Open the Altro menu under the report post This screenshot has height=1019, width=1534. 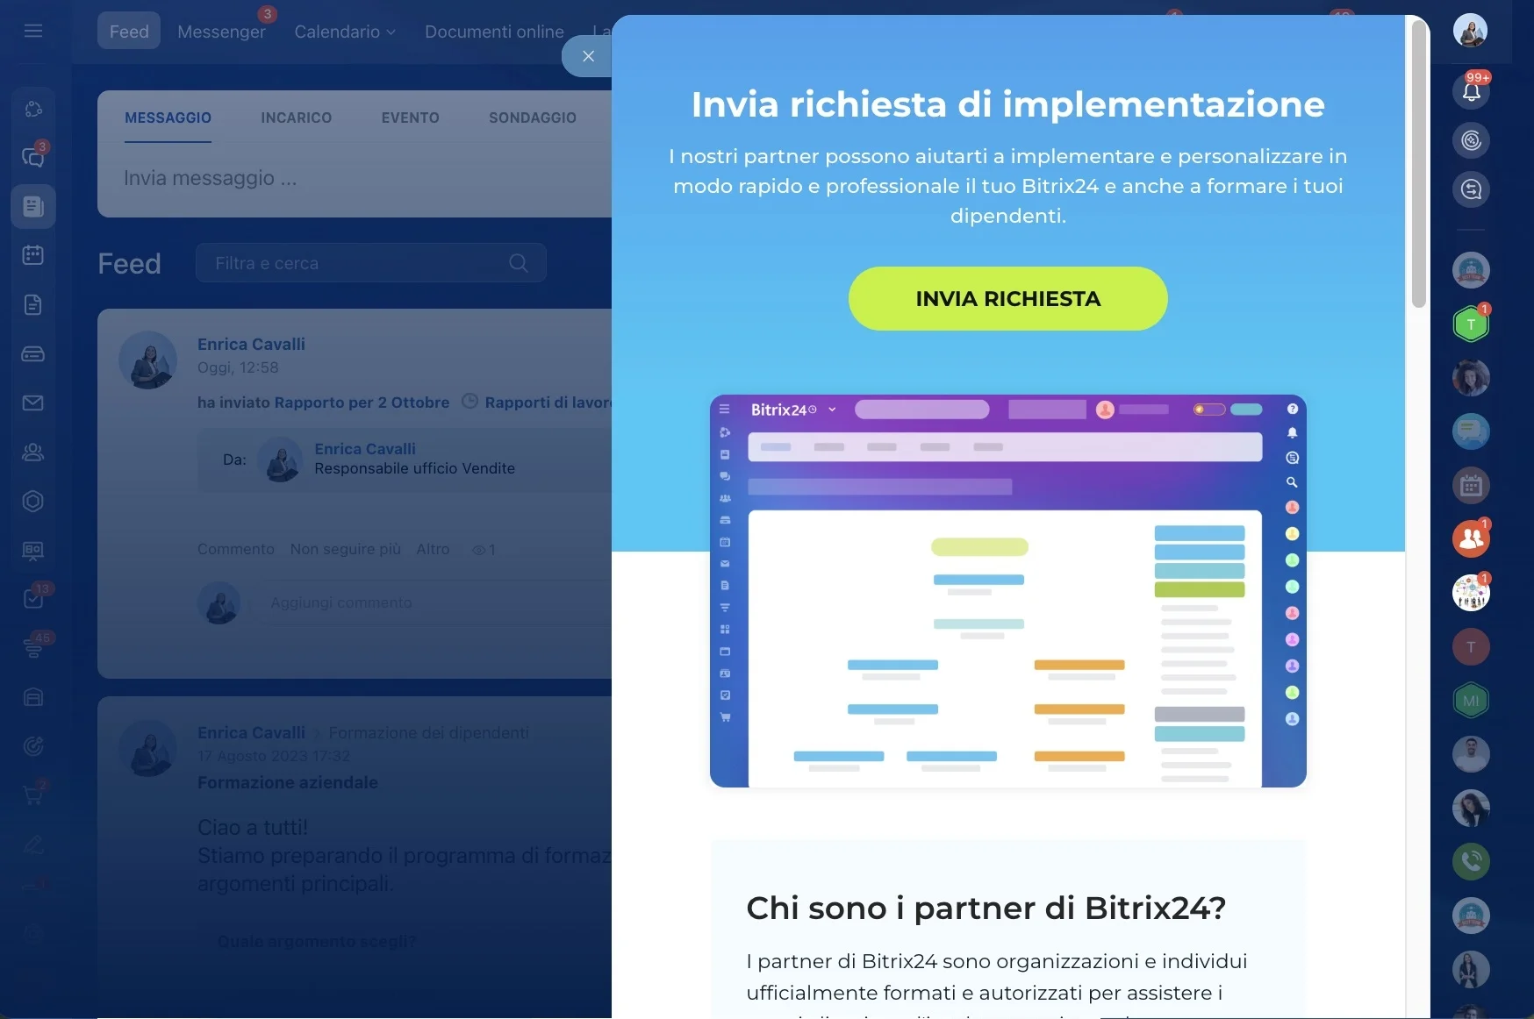[x=433, y=549]
